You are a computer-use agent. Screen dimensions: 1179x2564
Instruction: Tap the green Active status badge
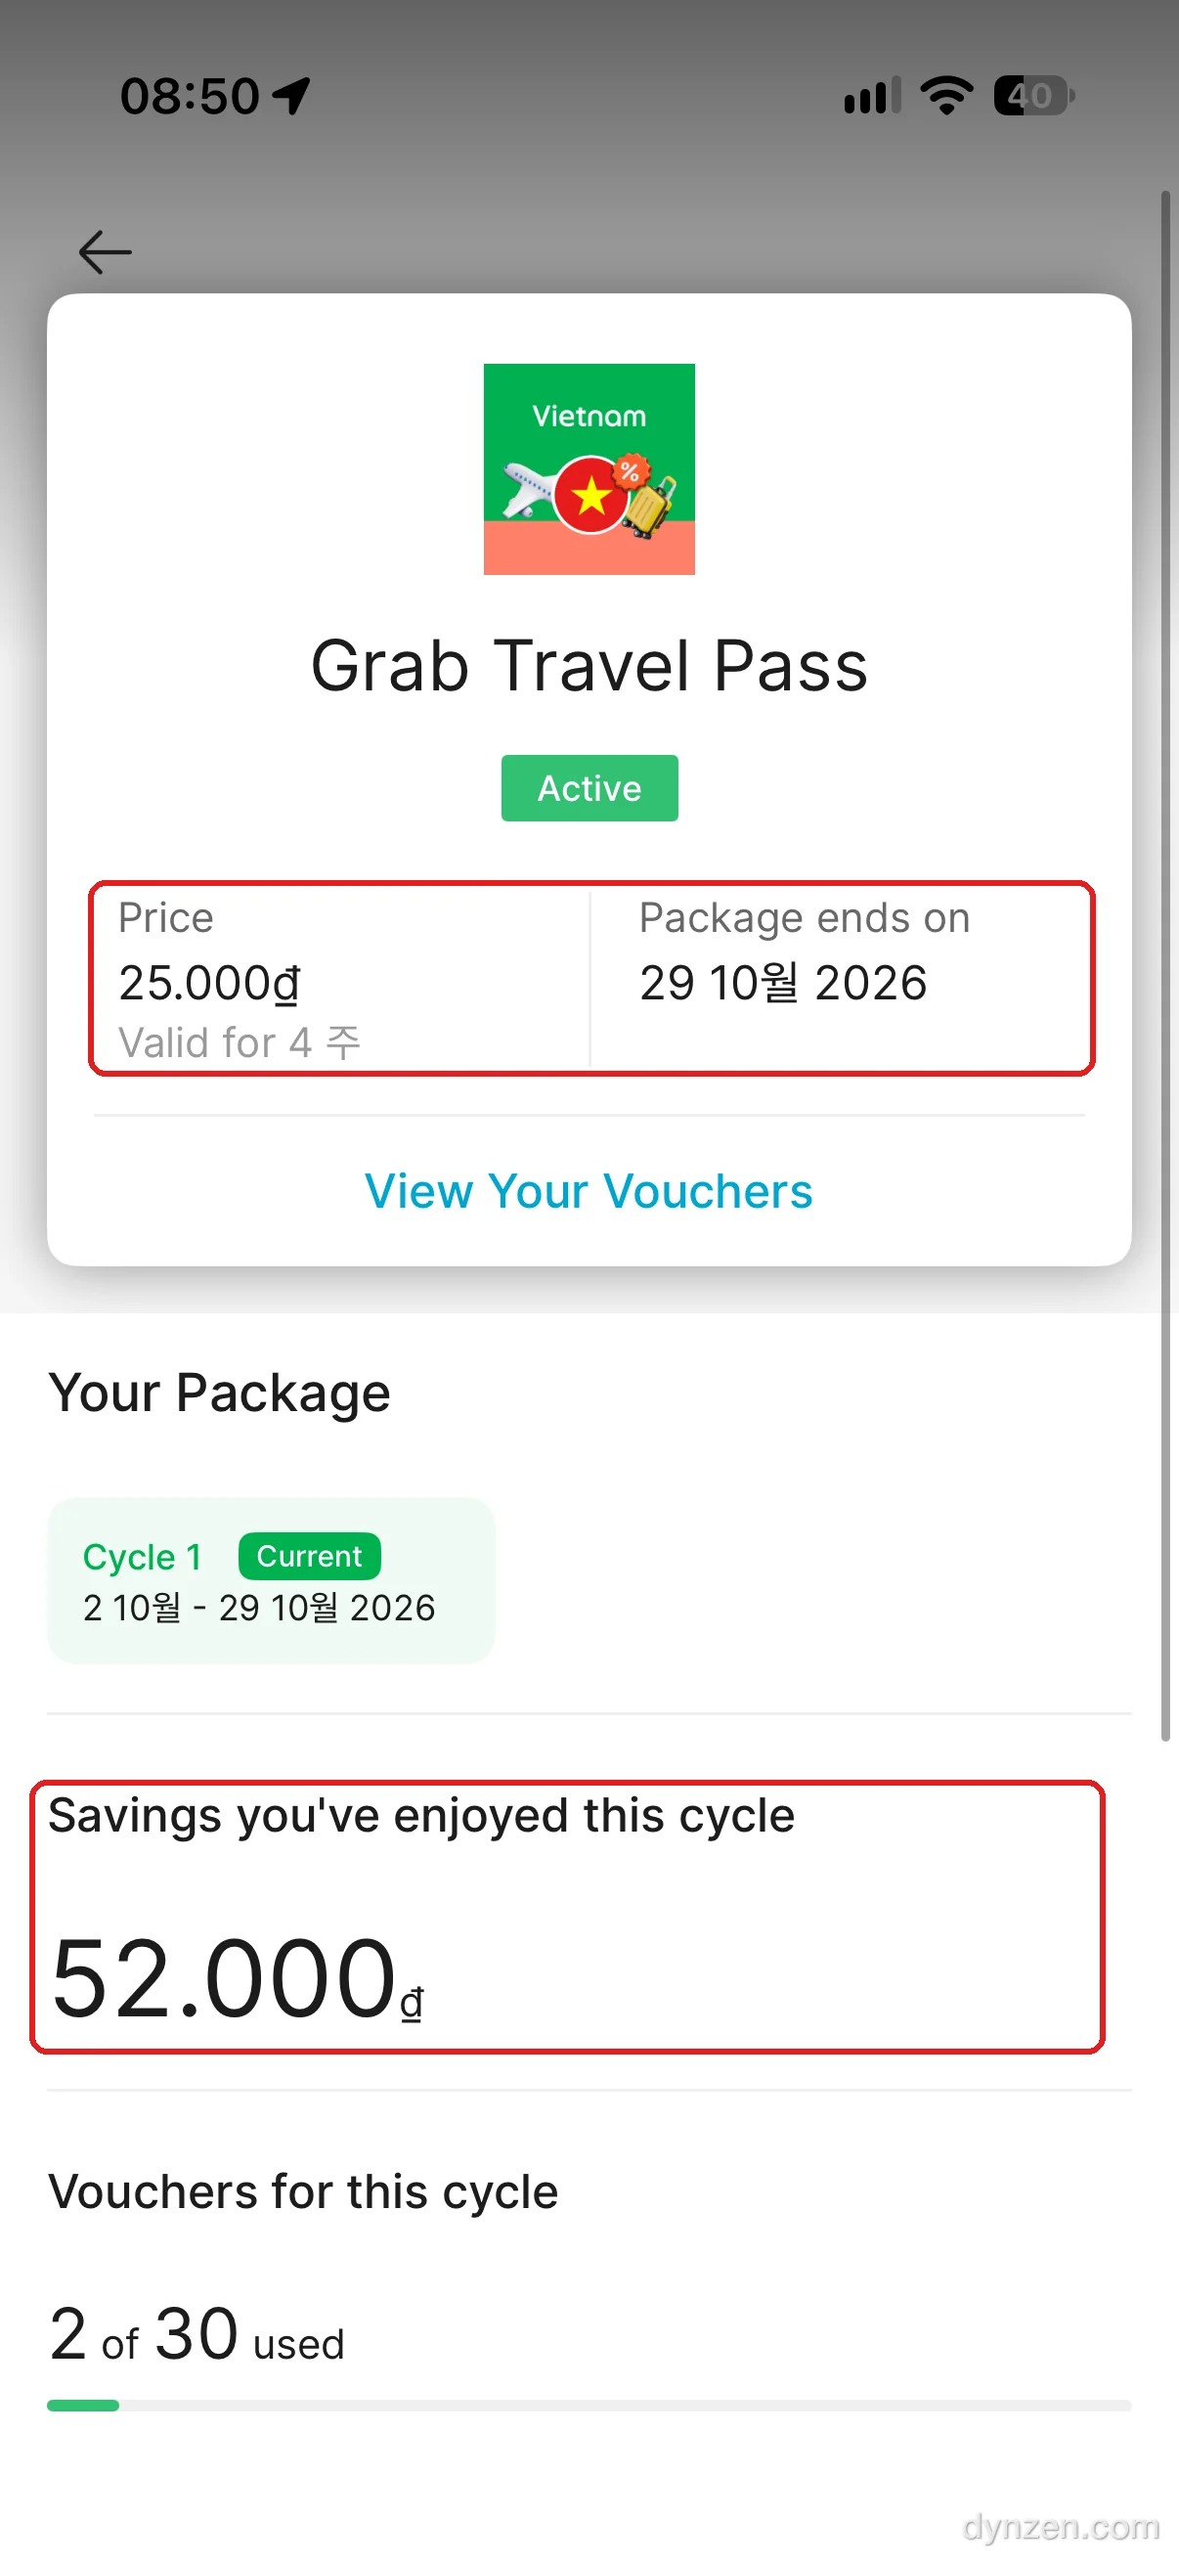[x=589, y=788]
